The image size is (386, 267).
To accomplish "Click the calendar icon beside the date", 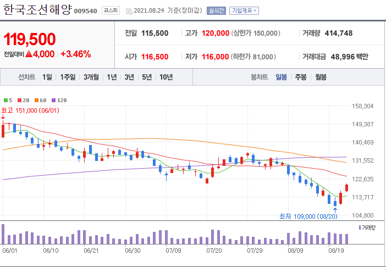I will pos(129,11).
